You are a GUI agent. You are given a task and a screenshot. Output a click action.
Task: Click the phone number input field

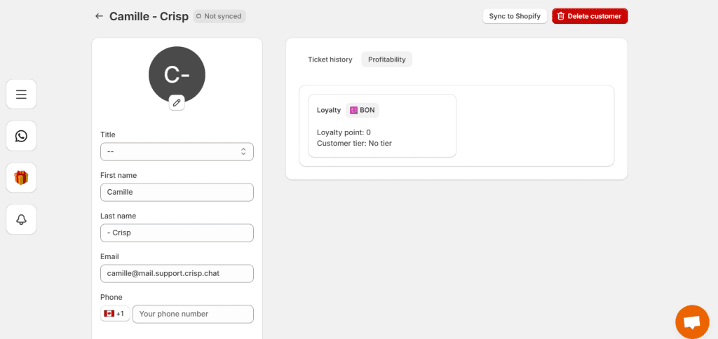click(193, 314)
